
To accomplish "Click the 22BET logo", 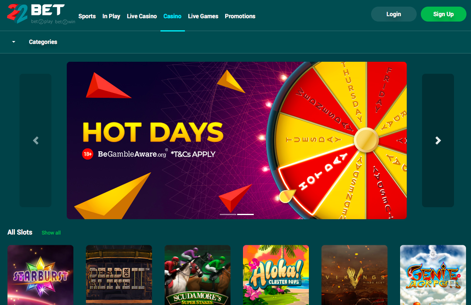I will 41,14.
